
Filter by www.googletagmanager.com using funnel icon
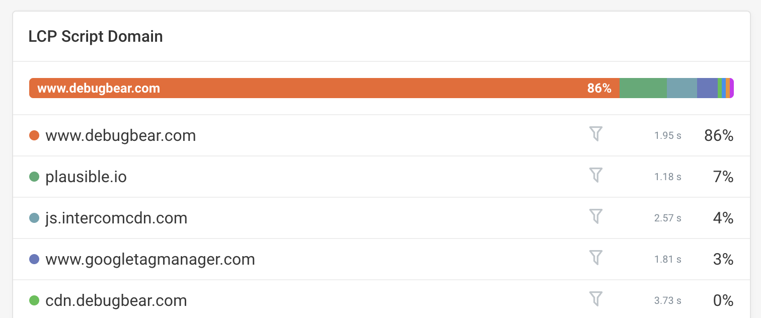596,258
